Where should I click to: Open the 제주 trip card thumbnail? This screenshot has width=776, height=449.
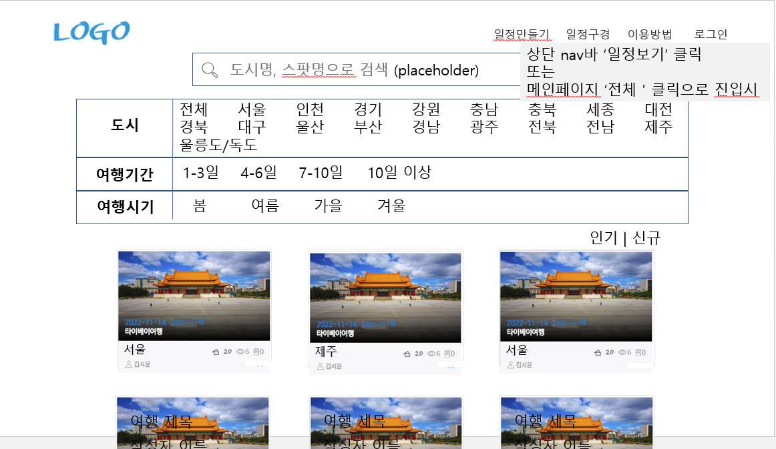coord(385,298)
